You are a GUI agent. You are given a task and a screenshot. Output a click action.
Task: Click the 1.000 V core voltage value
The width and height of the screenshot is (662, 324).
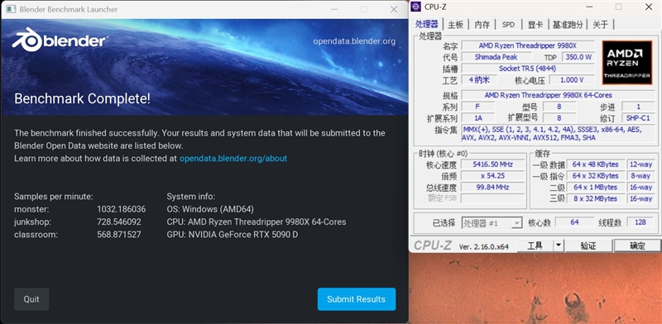tap(572, 79)
